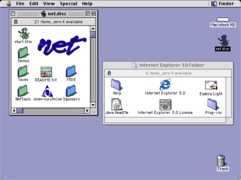Open the NetTools folder
Screen dimensions: 241x180
(23, 91)
